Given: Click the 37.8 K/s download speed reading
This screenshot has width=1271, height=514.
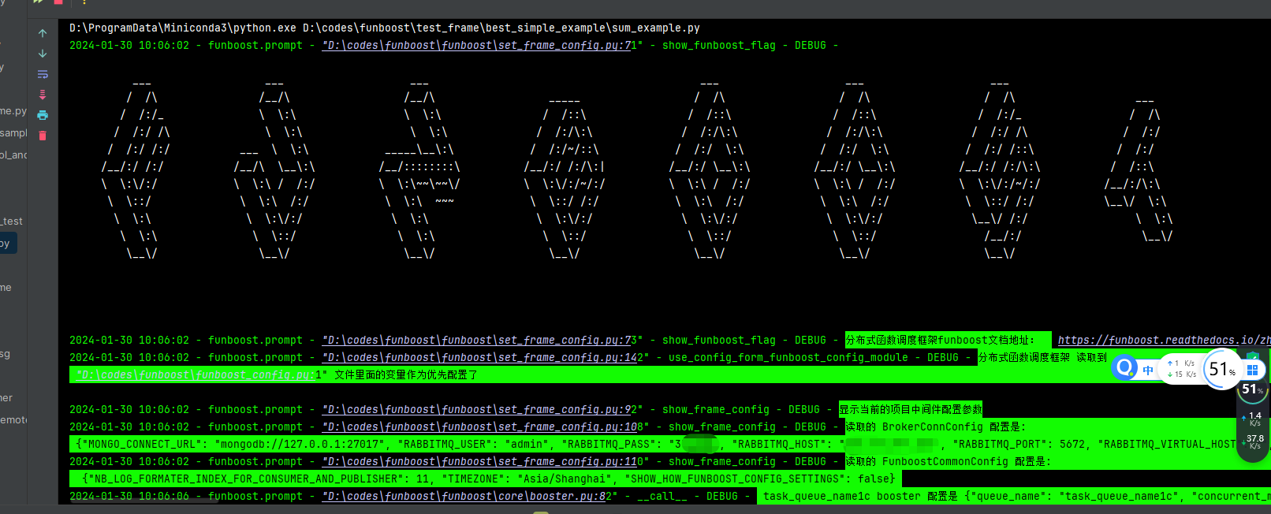Looking at the screenshot, I should (1253, 441).
